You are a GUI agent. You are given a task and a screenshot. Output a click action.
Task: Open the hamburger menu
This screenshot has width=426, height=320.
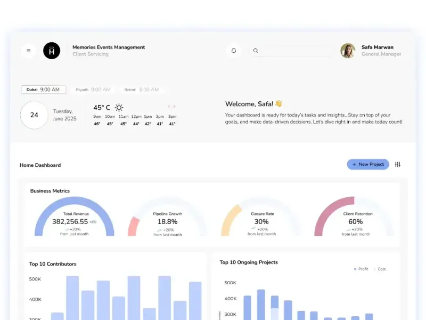29,51
